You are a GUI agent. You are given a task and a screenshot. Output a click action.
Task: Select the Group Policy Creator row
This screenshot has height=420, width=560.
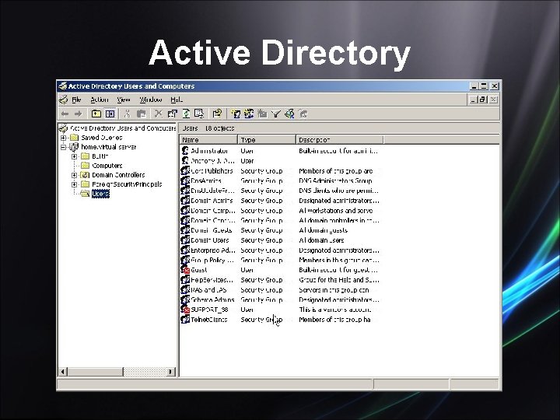280,260
